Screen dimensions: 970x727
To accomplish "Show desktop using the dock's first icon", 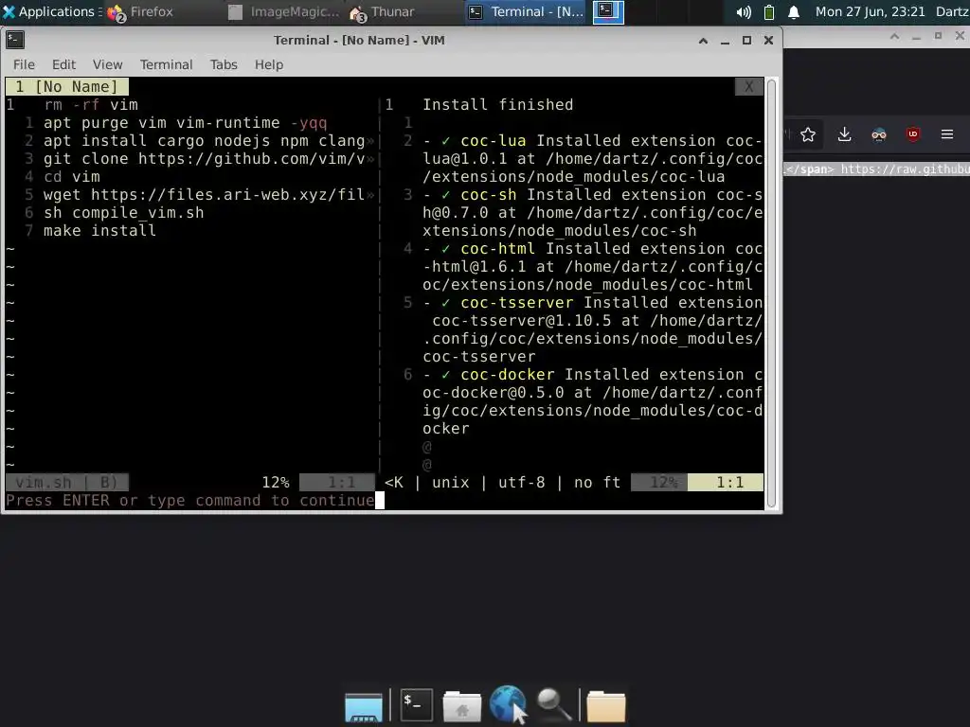I will 363,706.
